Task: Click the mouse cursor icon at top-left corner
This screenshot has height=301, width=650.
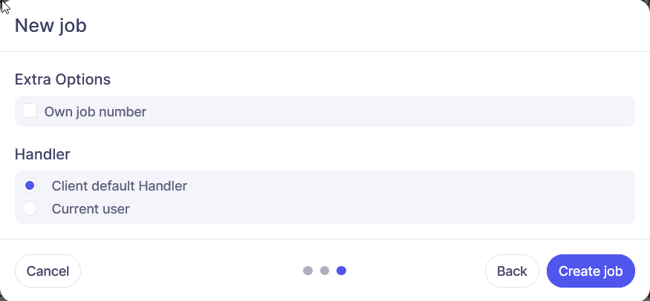Action: tap(5, 7)
